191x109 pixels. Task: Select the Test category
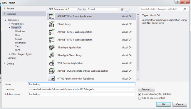pyautogui.click(x=17, y=46)
